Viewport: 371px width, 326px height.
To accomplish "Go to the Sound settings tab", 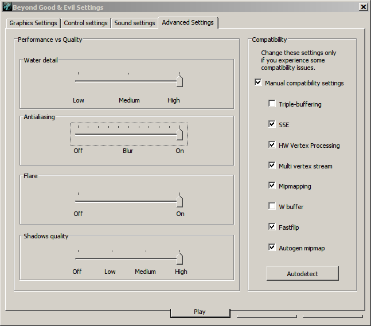I will click(x=135, y=23).
